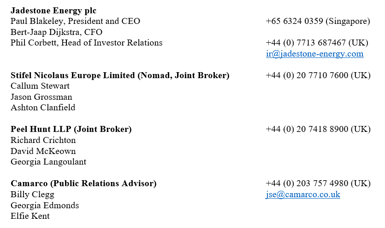Click the name Jason Grossman

pos(41,97)
